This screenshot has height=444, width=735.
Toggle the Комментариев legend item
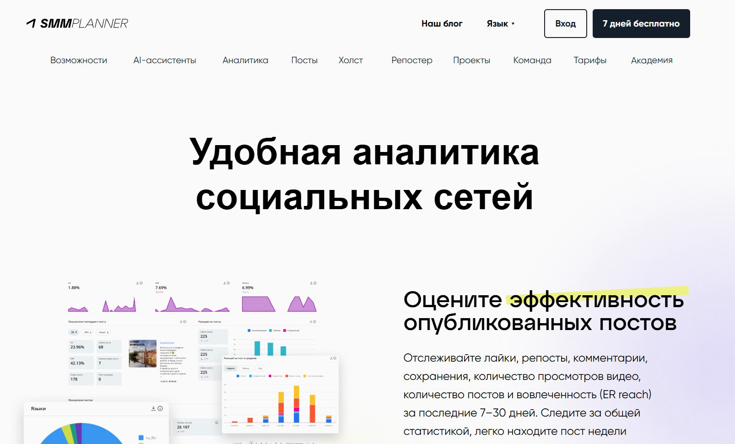256,330
